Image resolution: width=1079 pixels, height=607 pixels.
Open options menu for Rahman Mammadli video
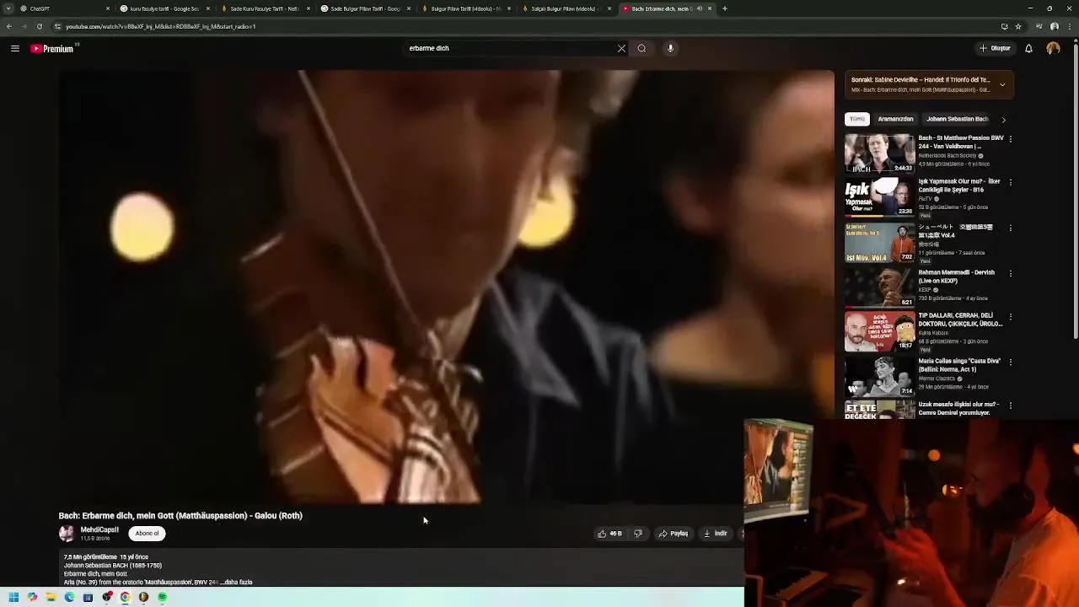point(1011,274)
